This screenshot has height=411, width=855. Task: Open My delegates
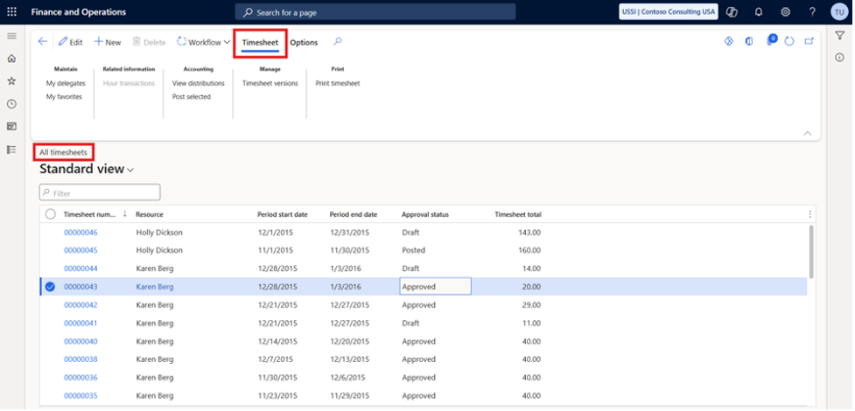tap(66, 83)
